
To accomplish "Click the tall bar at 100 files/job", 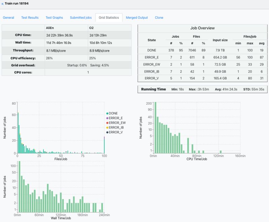I will click(104, 145).
